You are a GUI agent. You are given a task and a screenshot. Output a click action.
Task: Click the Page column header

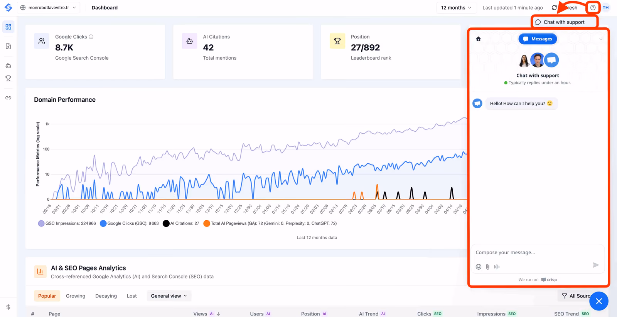(x=54, y=314)
